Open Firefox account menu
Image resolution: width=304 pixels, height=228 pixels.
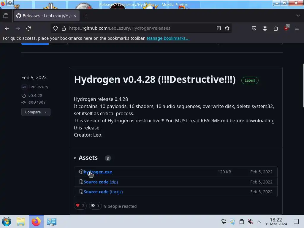coord(265,28)
